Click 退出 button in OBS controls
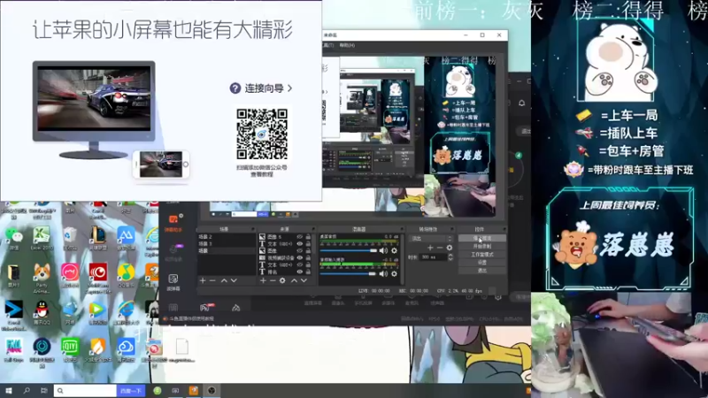 pos(482,271)
